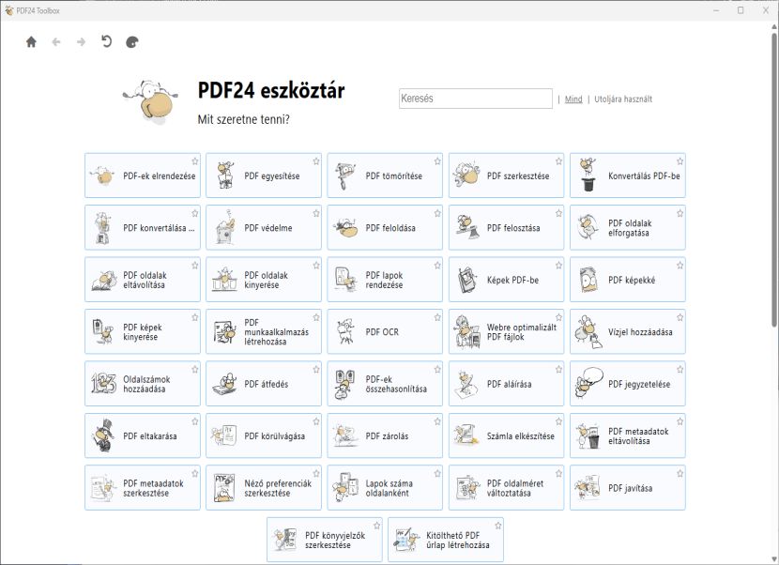This screenshot has width=779, height=565.
Task: Toggle star on PDF képekké tile
Action: pyautogui.click(x=680, y=266)
